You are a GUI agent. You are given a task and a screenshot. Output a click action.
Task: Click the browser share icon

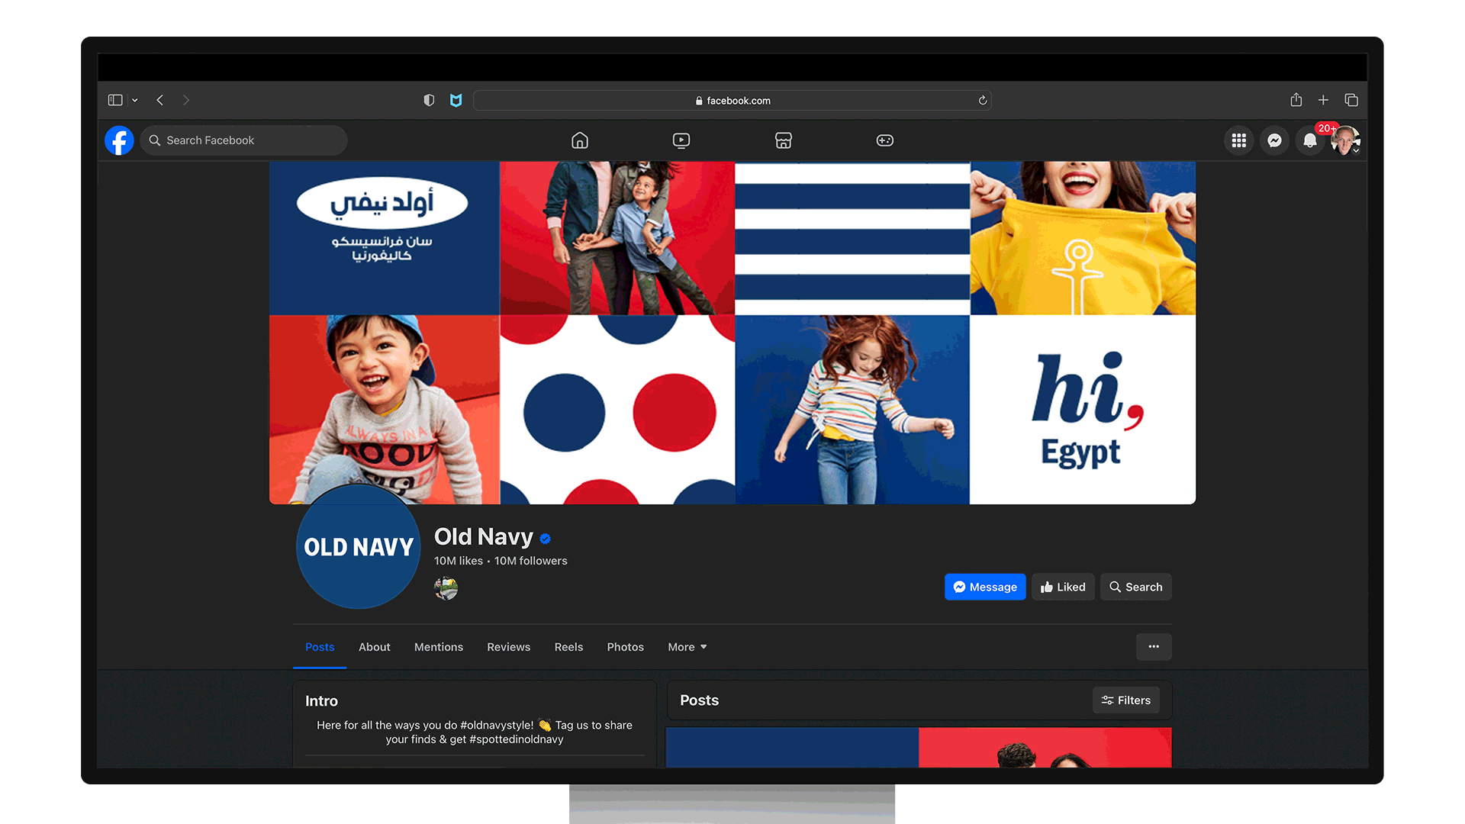(x=1296, y=100)
